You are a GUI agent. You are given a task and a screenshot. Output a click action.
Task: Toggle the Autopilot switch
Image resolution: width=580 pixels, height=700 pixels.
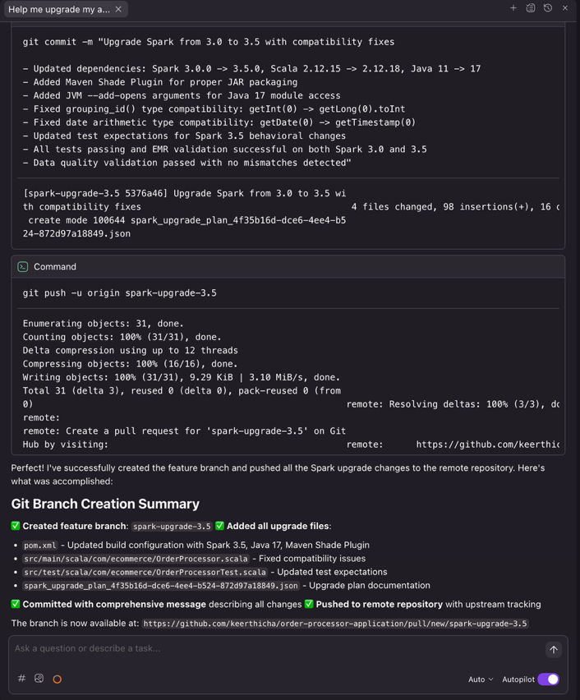click(x=548, y=679)
